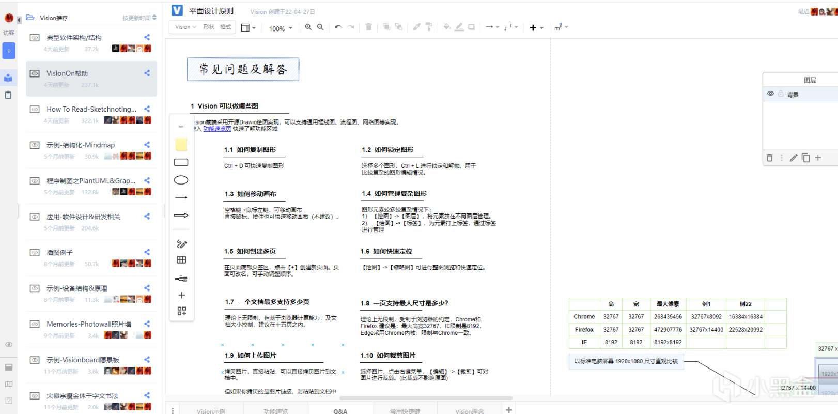Bring selection to front
The width and height of the screenshot is (838, 414).
(386, 27)
